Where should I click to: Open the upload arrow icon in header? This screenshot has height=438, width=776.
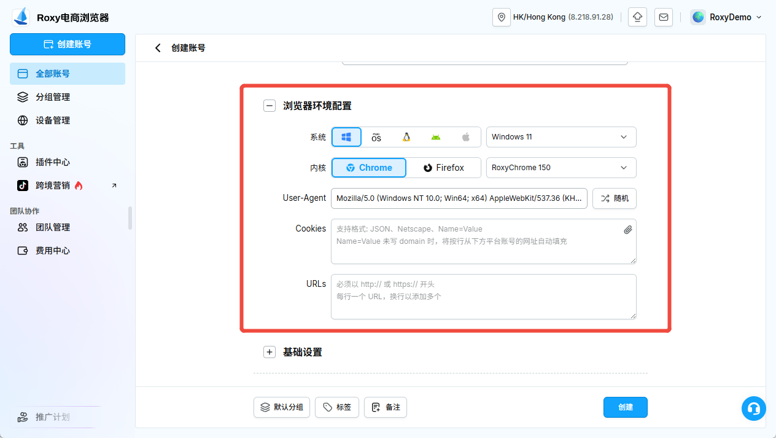pos(638,17)
